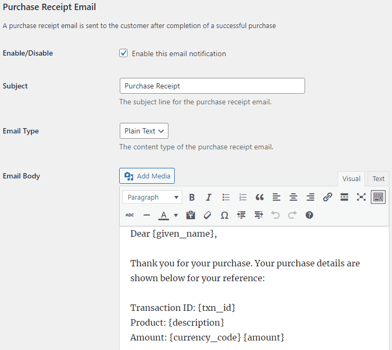Center align the text
The width and height of the screenshot is (392, 350).
[293, 198]
